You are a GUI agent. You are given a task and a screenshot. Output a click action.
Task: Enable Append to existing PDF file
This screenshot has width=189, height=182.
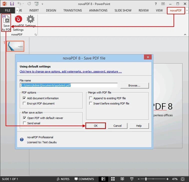[x=91, y=98]
